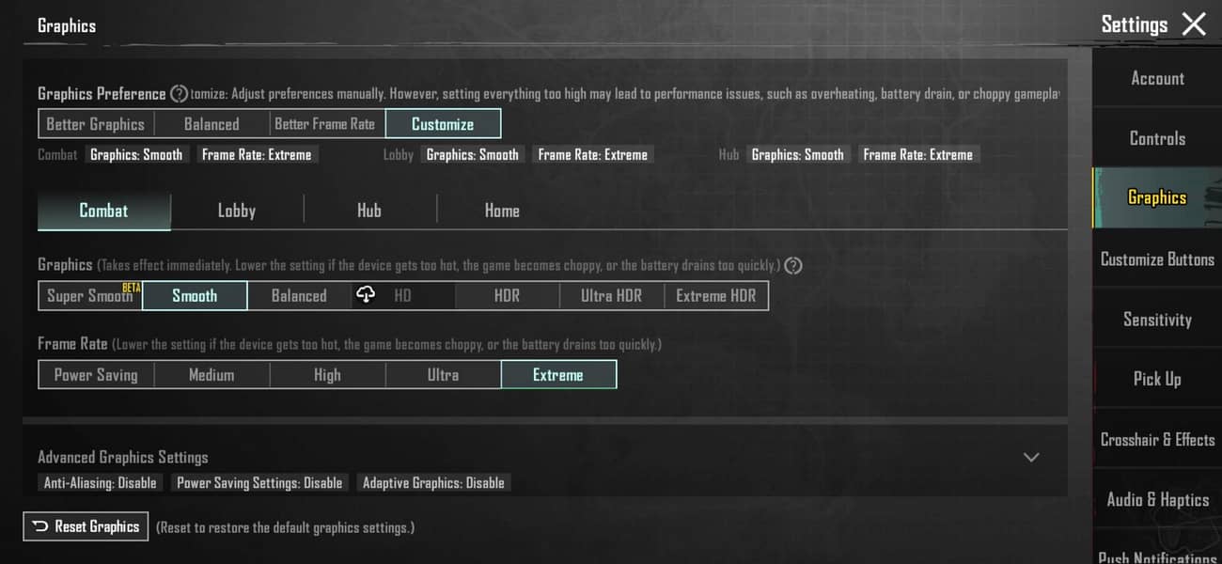
Task: Go to Crosshair & Effects settings
Action: click(1157, 440)
